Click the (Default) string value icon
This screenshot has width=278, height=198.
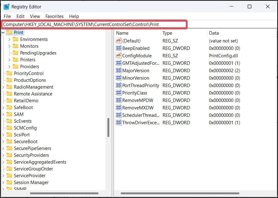pos(119,41)
